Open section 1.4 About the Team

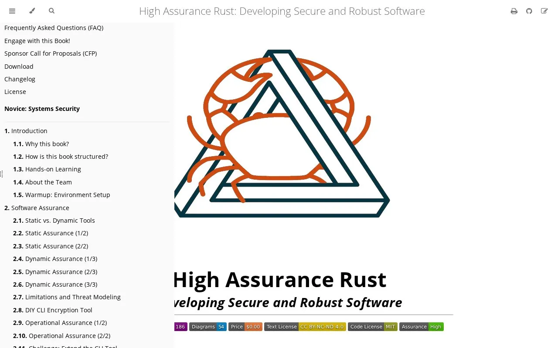[x=42, y=182]
